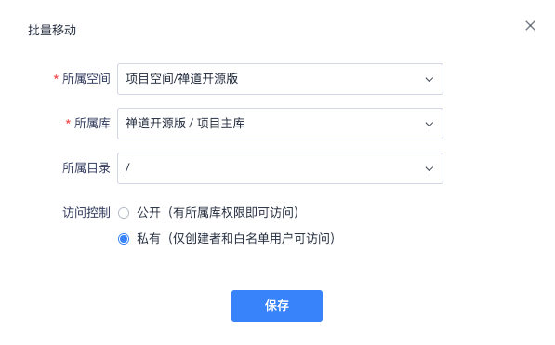Choose the 私有(仅创建者和白名单用户可访问)option label
555x345 pixels.
coord(236,239)
